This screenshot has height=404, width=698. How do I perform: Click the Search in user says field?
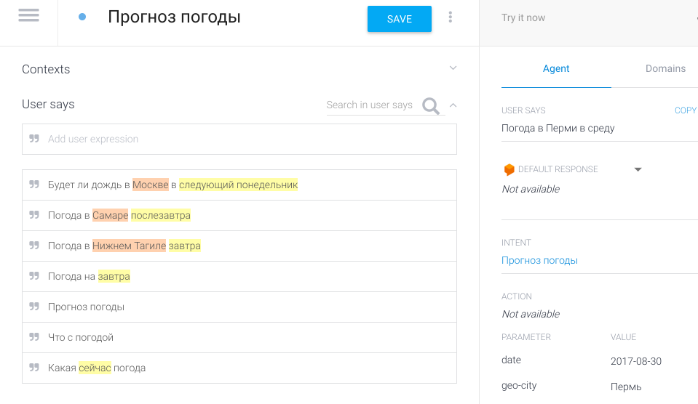pos(370,105)
